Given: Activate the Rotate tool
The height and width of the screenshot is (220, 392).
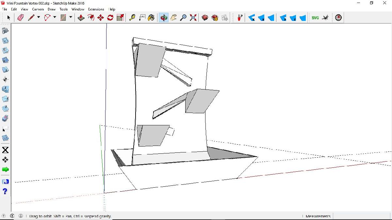Looking at the screenshot, I should (110, 18).
